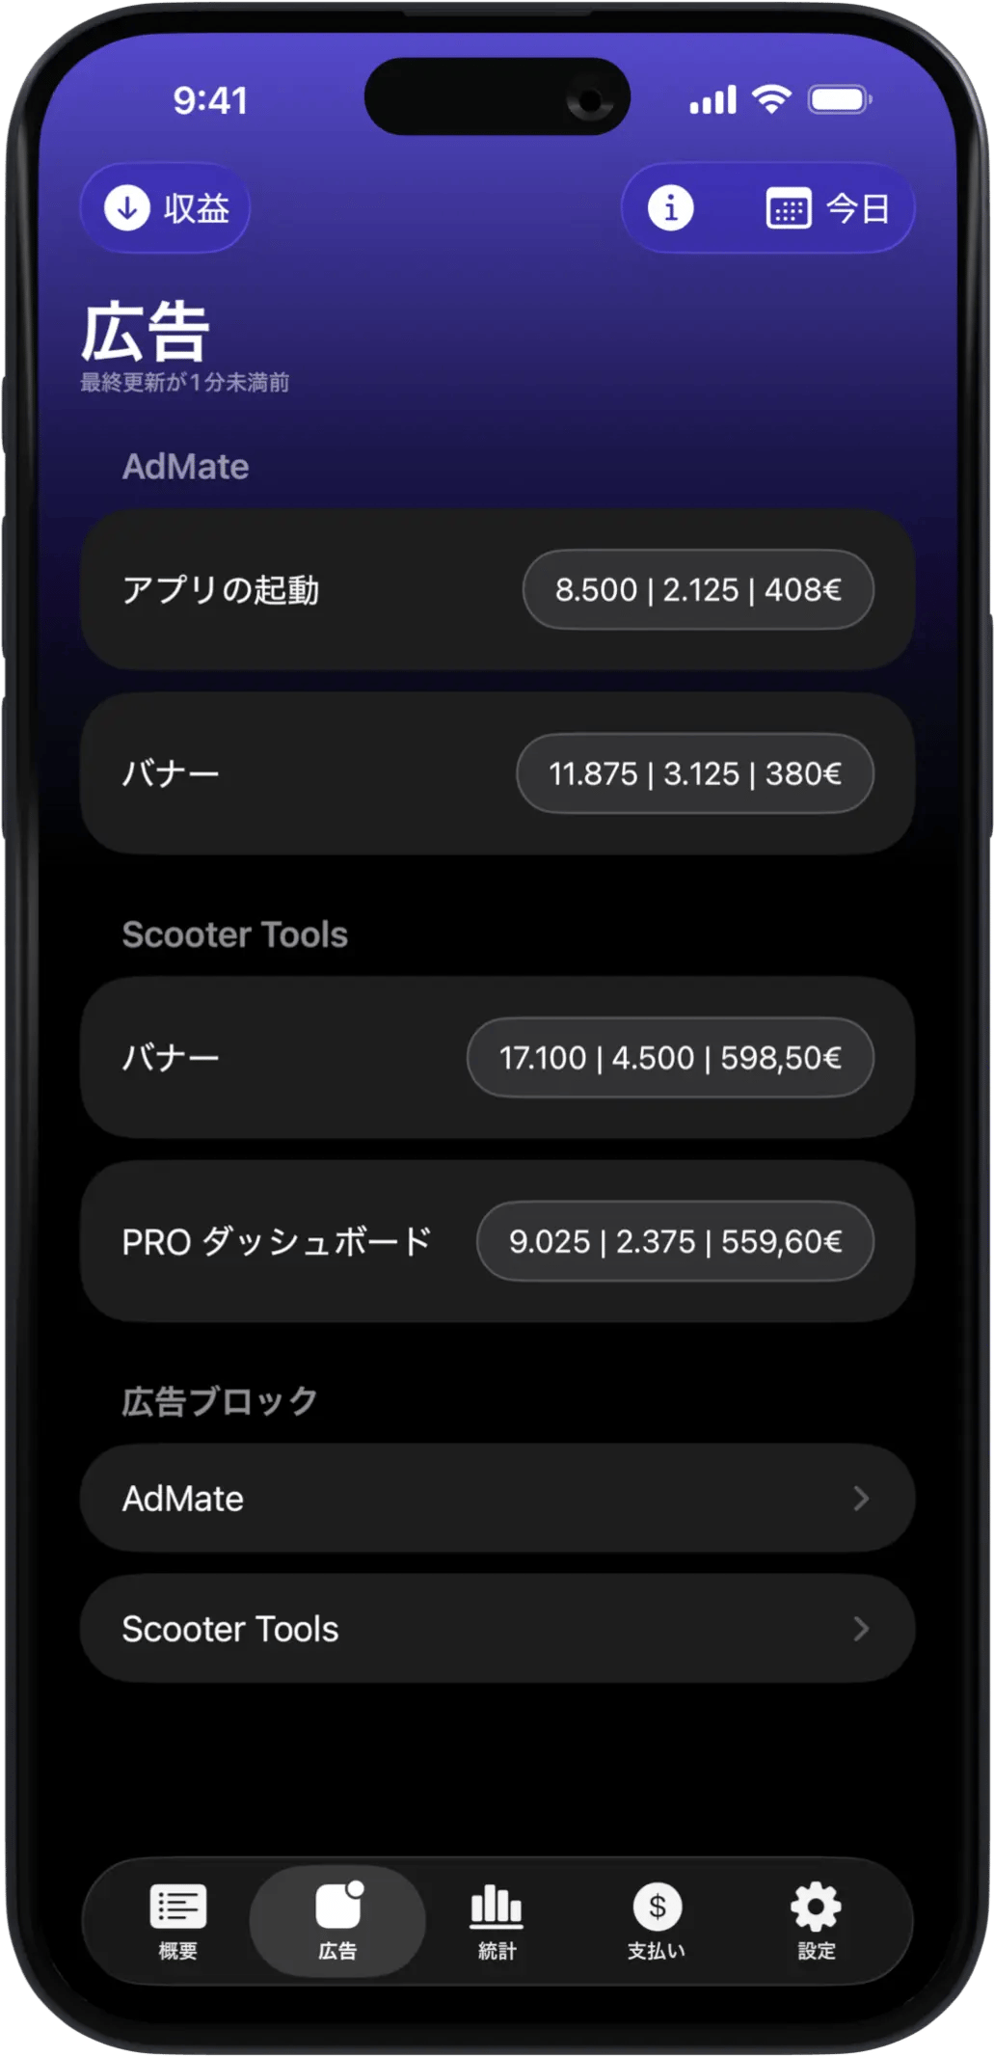Expand the Scooter Tools ad block chevron

coord(861,1629)
